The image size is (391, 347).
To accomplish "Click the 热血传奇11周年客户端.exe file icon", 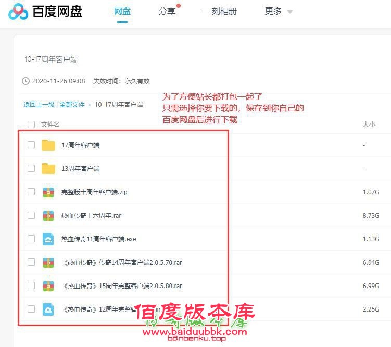I will coord(48,239).
